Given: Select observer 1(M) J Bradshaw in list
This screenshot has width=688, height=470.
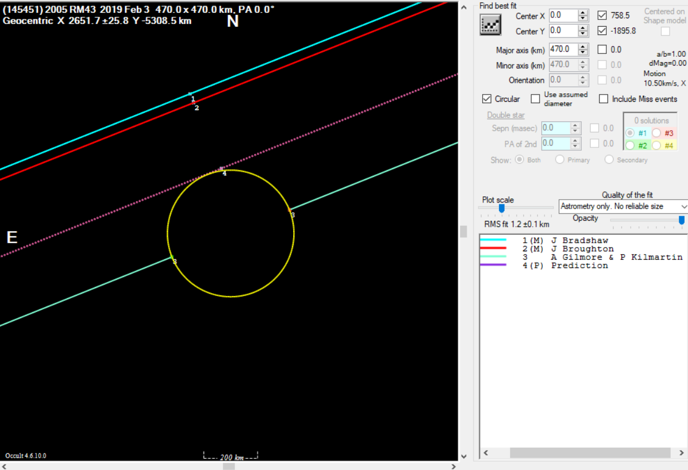Looking at the screenshot, I should [x=565, y=240].
